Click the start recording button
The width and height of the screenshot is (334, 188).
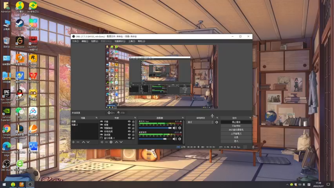[236, 126]
